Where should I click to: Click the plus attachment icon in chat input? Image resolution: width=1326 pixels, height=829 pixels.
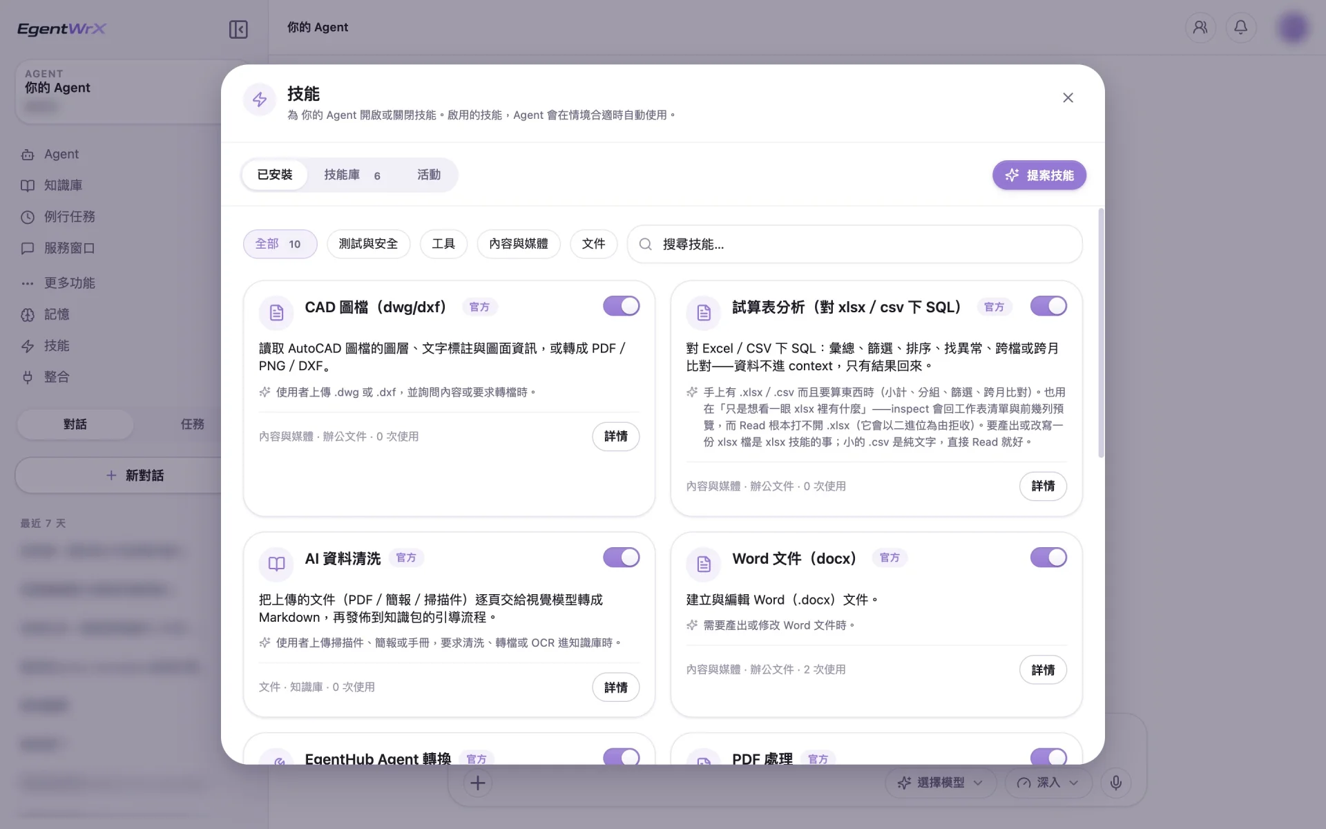pos(477,783)
